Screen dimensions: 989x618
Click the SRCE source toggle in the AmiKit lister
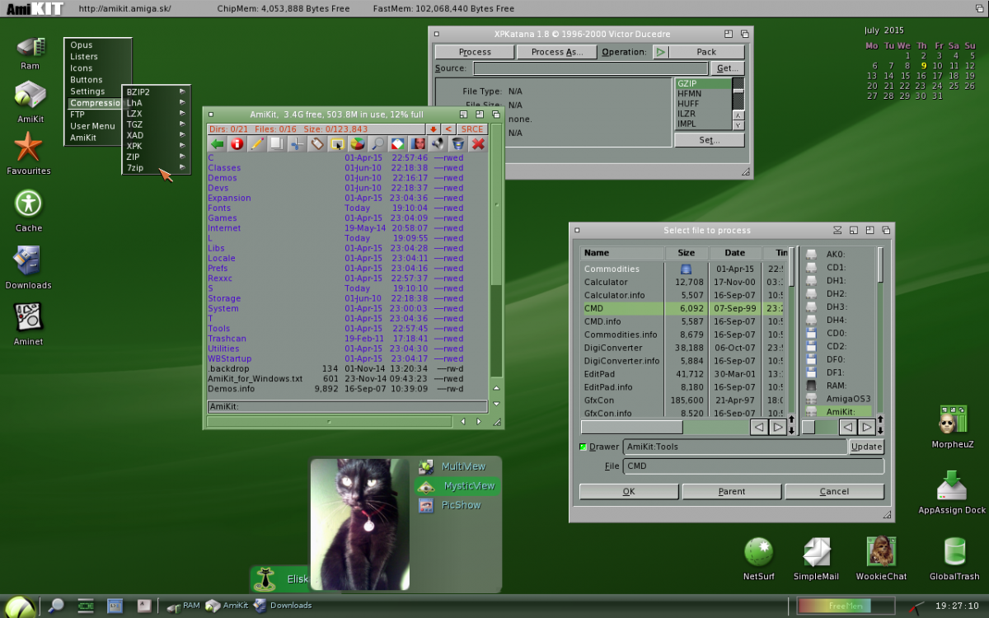(472, 129)
